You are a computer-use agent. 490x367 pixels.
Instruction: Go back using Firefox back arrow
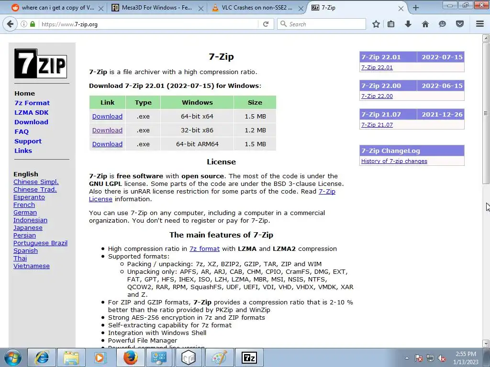(11, 24)
